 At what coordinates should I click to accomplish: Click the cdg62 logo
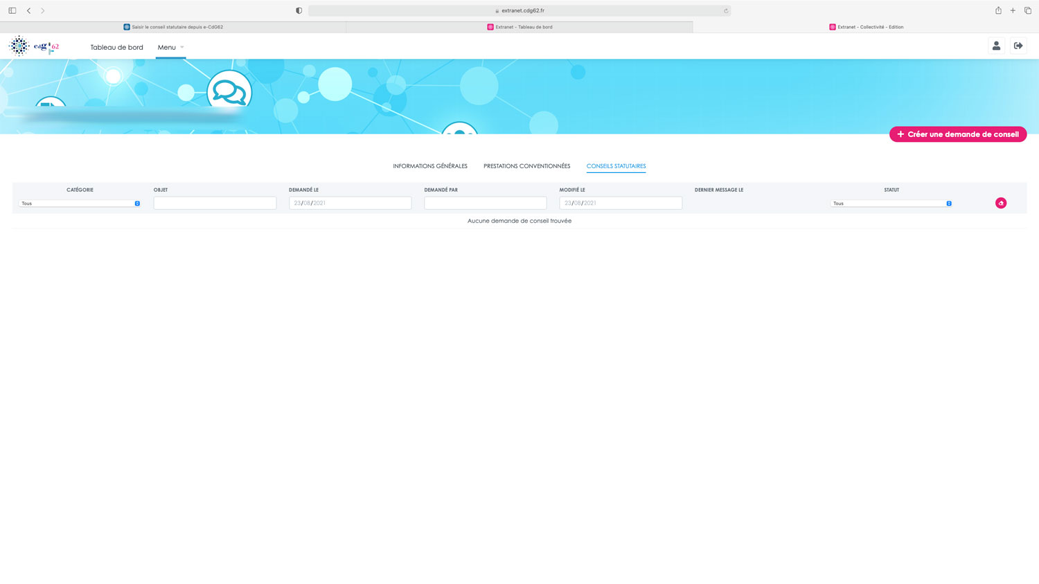coord(34,46)
